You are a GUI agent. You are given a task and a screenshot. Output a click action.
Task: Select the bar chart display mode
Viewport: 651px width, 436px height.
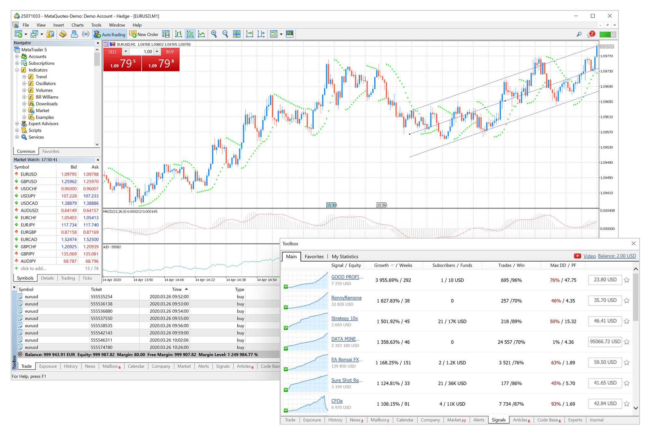[178, 34]
